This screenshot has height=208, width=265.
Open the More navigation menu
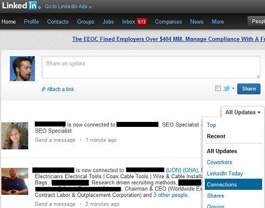pyautogui.click(x=218, y=22)
